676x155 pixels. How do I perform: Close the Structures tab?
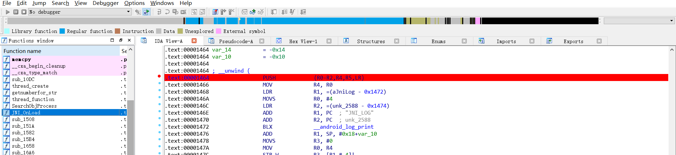pyautogui.click(x=397, y=41)
